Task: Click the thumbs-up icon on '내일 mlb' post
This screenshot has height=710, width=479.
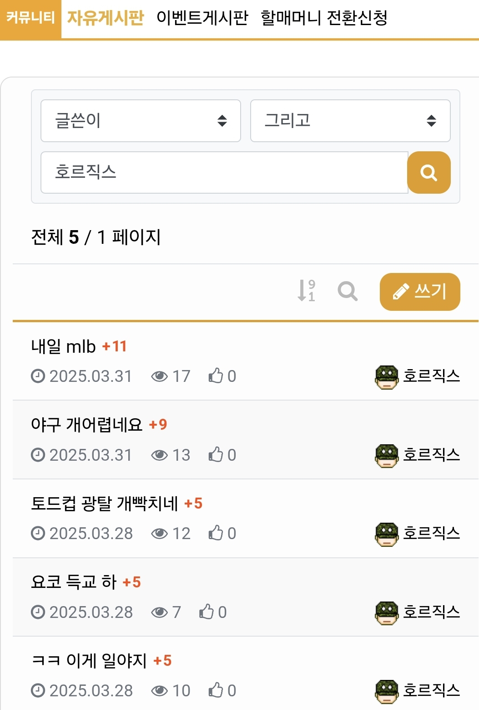Action: [216, 376]
